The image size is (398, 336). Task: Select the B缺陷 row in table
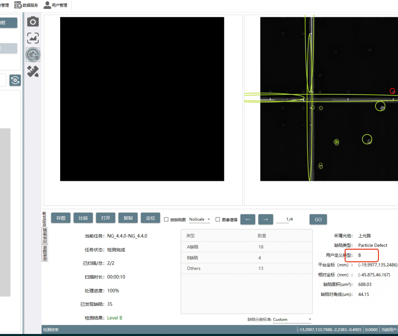point(246,258)
